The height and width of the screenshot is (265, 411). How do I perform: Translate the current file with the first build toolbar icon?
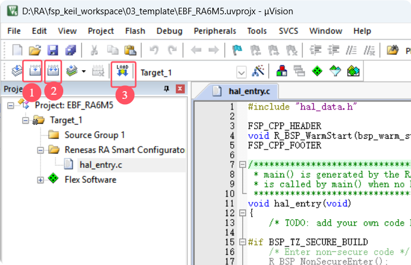click(17, 71)
